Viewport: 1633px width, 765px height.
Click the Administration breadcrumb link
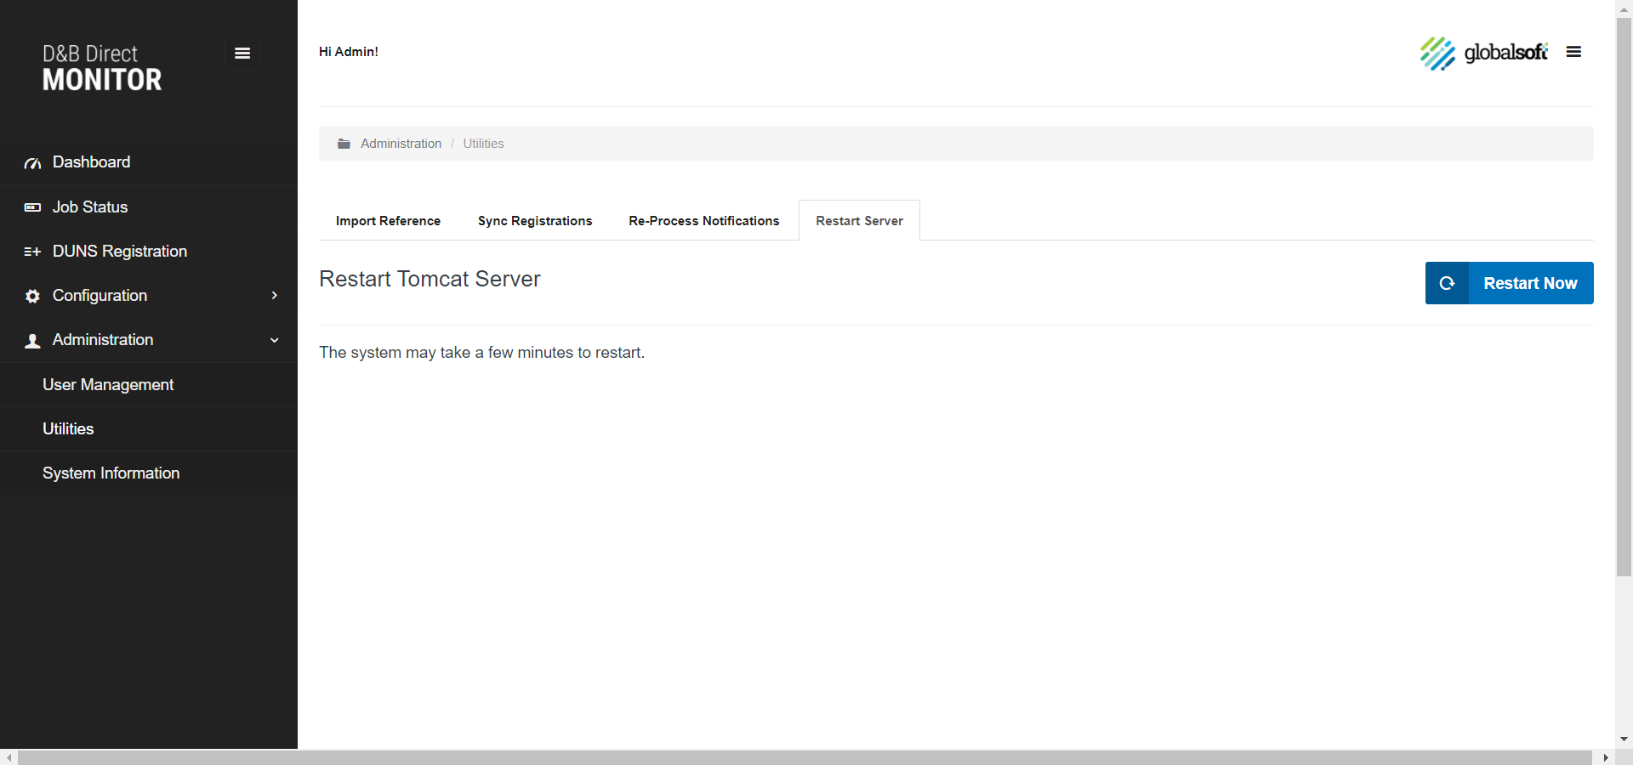(401, 144)
